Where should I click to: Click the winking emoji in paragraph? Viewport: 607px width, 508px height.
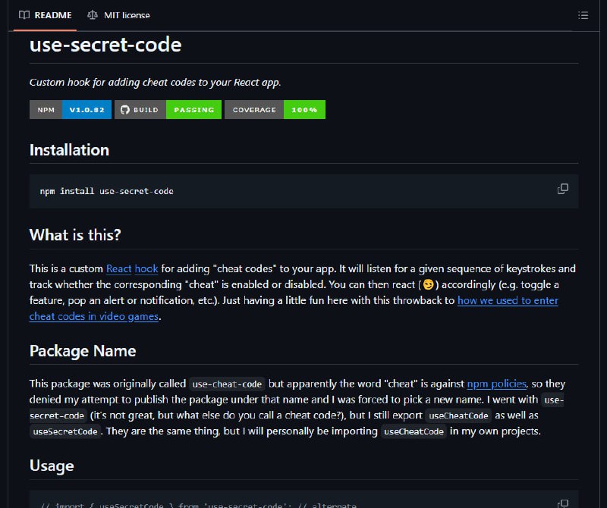(x=428, y=285)
